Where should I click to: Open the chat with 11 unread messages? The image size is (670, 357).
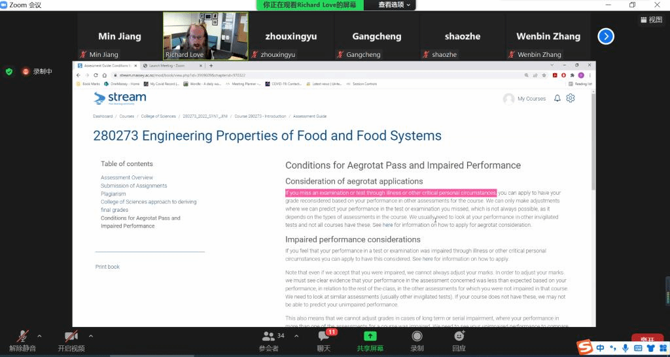pos(323,339)
